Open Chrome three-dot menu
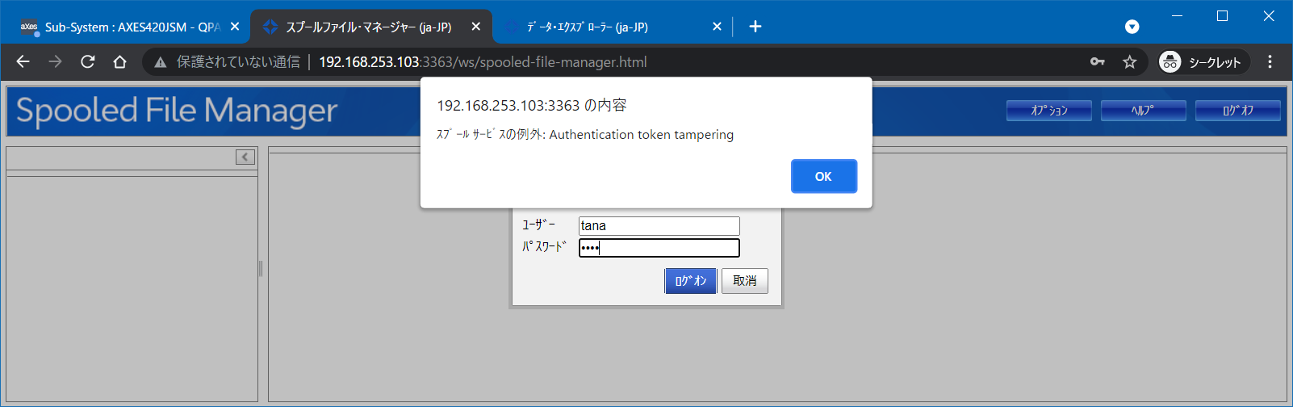The image size is (1293, 407). (1270, 62)
